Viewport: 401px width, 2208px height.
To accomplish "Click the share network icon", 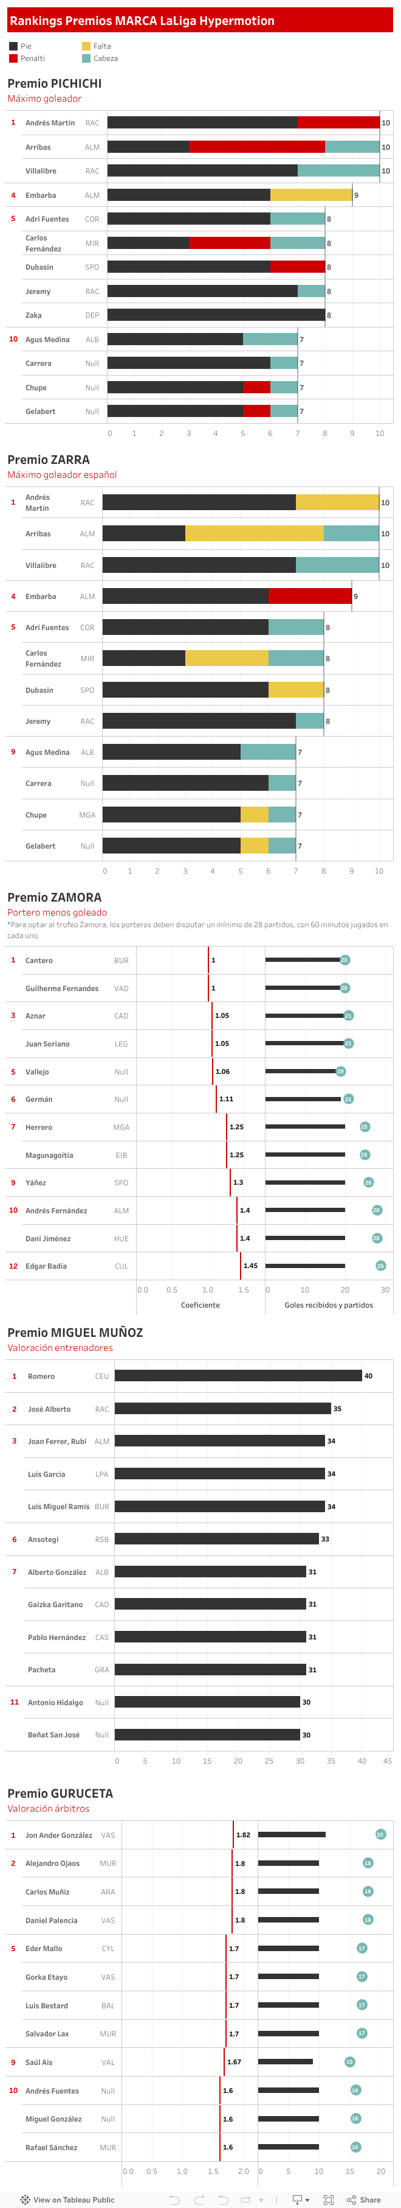I will click(x=351, y=2199).
